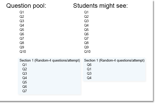Select Q8 in the Question pool's unsectioned list

22,43
